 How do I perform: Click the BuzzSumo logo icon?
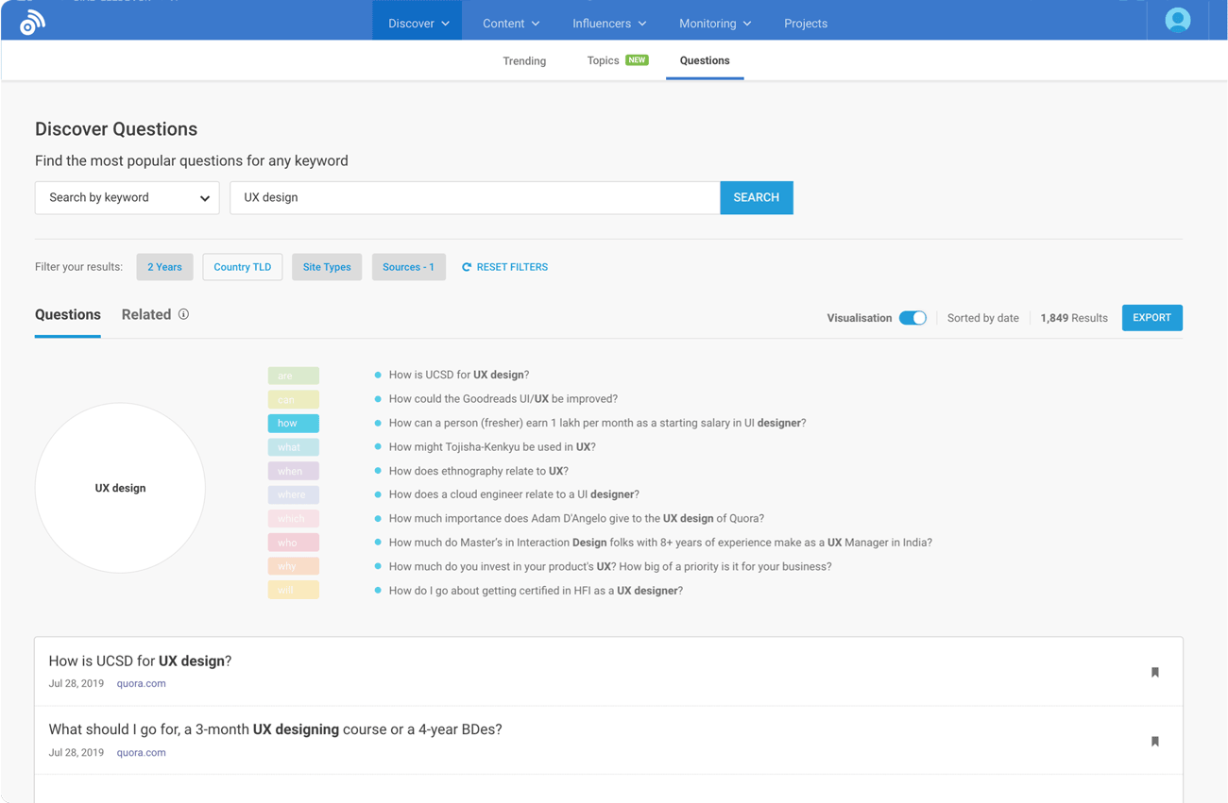click(x=32, y=23)
